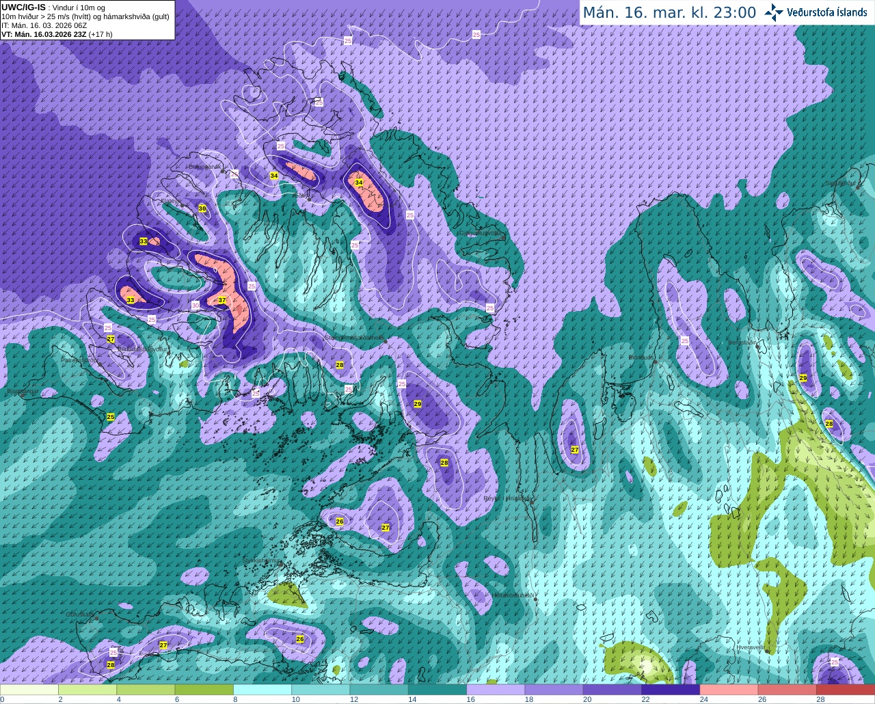This screenshot has width=875, height=704.
Task: Click the Blönduós station label
Action: (643, 357)
